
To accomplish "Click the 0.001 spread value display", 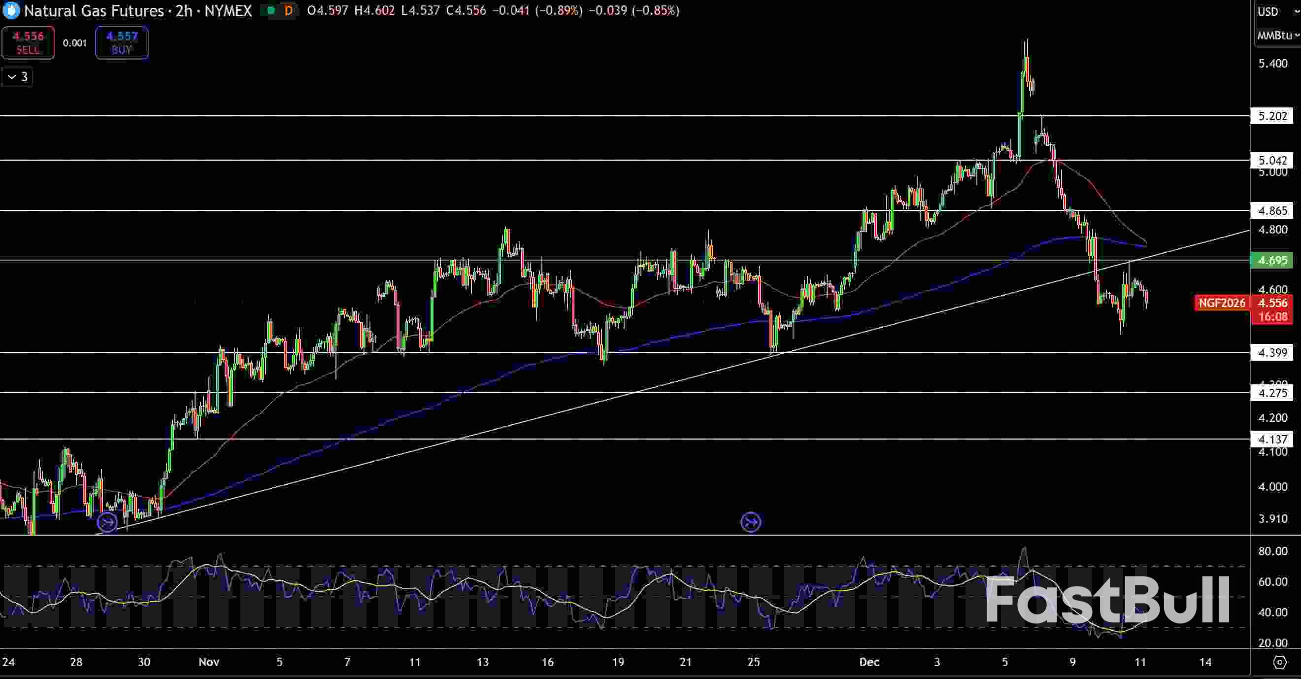I will click(75, 43).
